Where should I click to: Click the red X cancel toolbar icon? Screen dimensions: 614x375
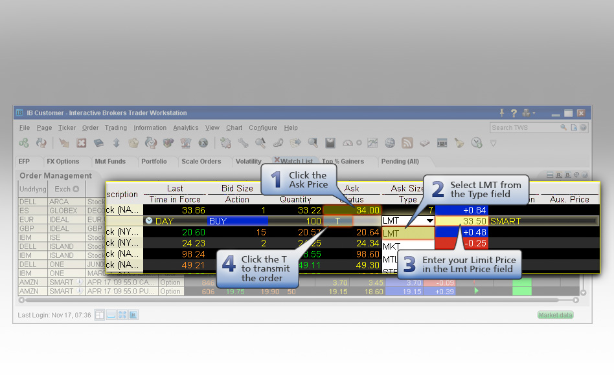pyautogui.click(x=82, y=143)
